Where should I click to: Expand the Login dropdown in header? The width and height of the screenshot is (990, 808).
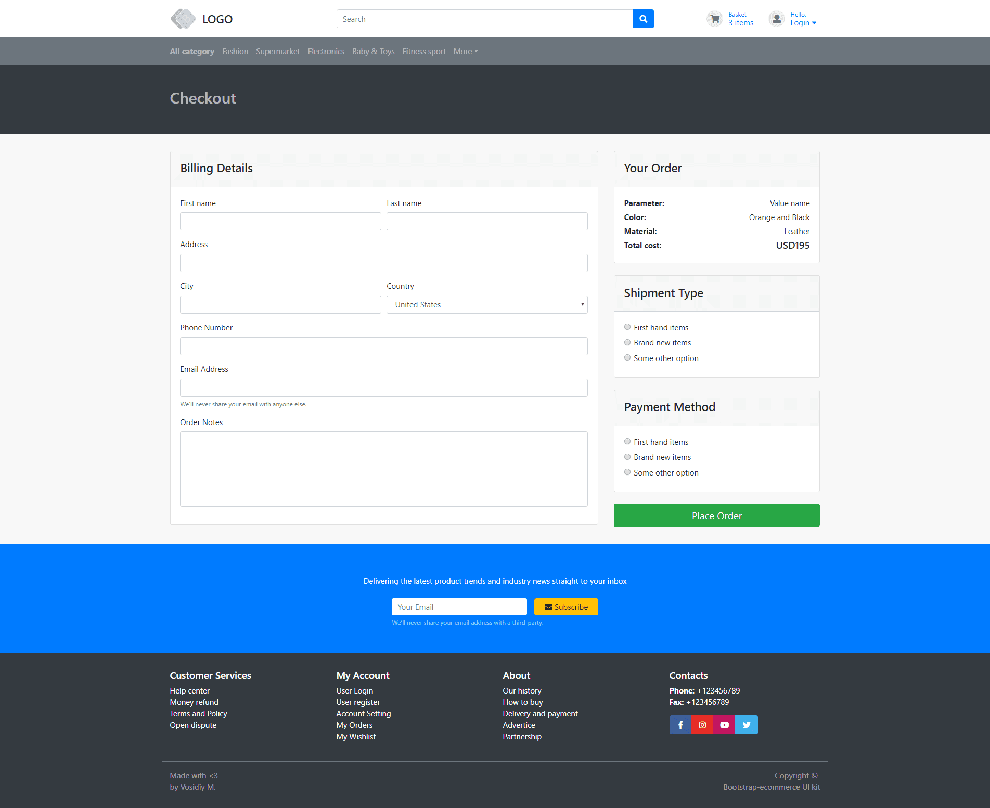[x=803, y=23]
